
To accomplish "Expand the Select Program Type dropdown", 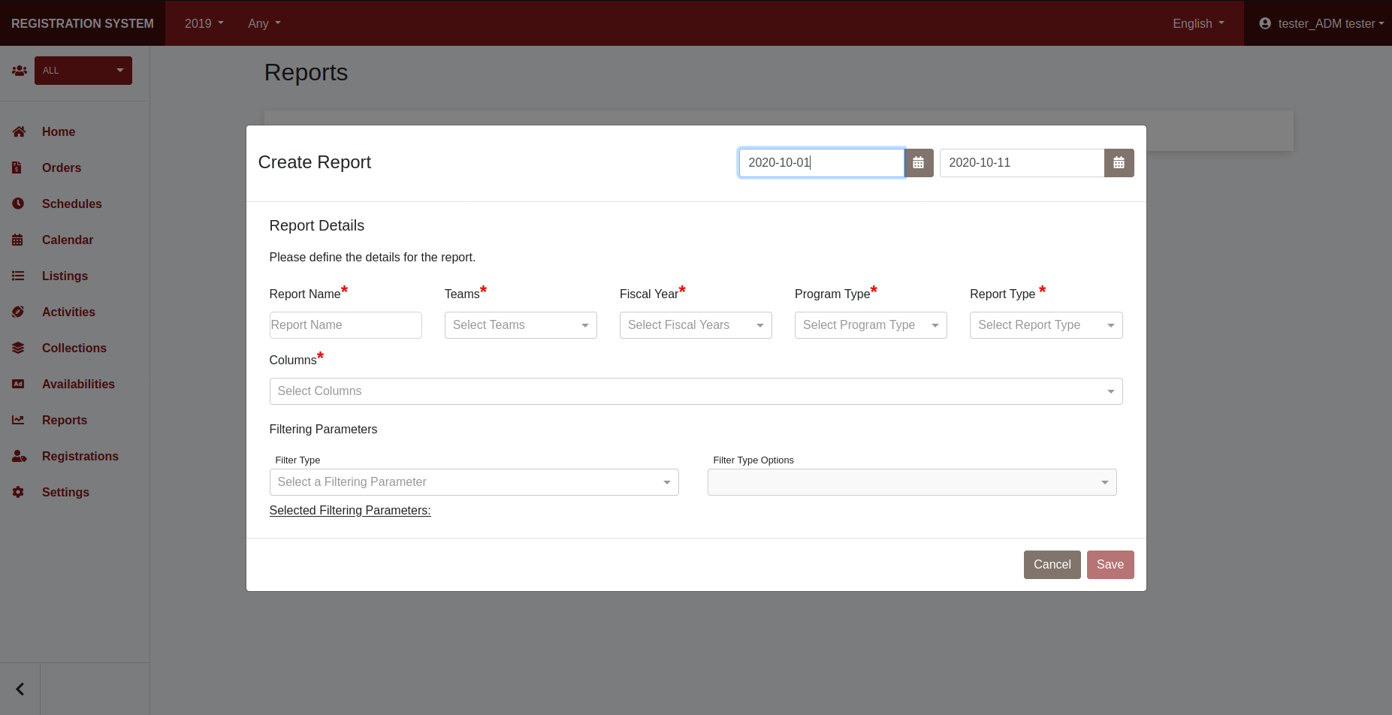I will click(870, 325).
